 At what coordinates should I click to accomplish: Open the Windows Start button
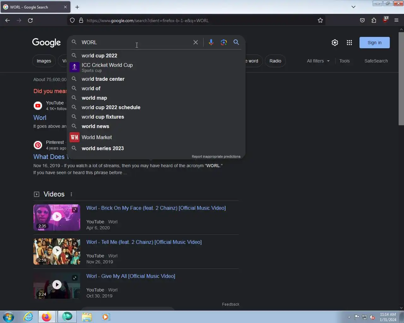[9, 317]
